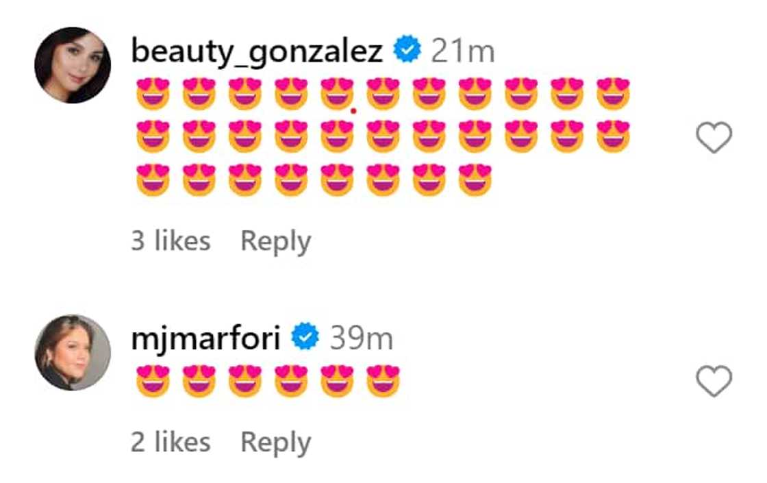Click last emoji in beauty_gonzalez's bottom row
This screenshot has height=483, width=767.
tap(475, 179)
